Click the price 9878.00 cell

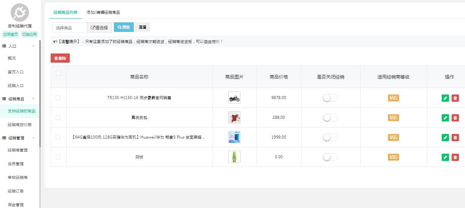tap(279, 98)
